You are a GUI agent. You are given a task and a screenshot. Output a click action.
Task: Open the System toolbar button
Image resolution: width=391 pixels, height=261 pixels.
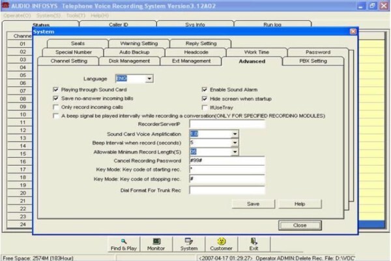click(189, 245)
